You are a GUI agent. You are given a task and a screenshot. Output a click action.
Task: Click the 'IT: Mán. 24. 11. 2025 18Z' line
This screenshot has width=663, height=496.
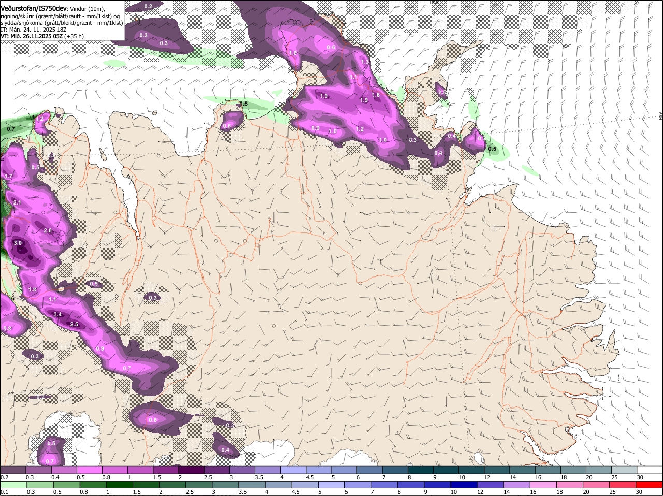pyautogui.click(x=34, y=30)
